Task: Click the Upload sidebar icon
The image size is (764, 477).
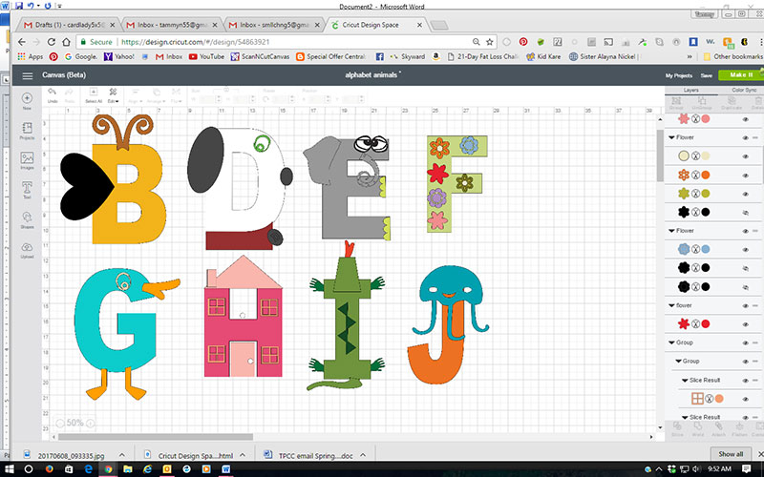Action: click(x=27, y=248)
